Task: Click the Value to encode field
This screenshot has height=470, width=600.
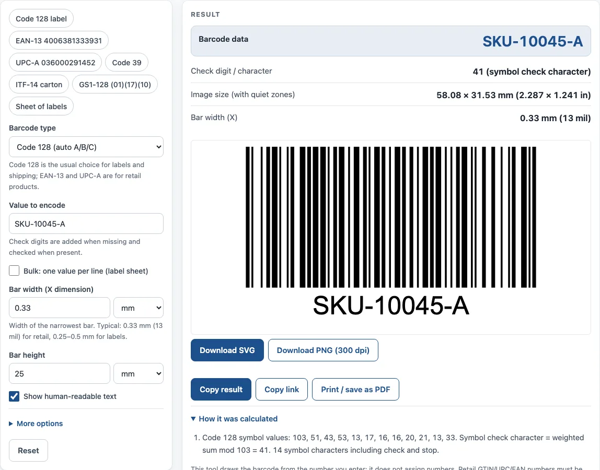Action: pyautogui.click(x=86, y=224)
